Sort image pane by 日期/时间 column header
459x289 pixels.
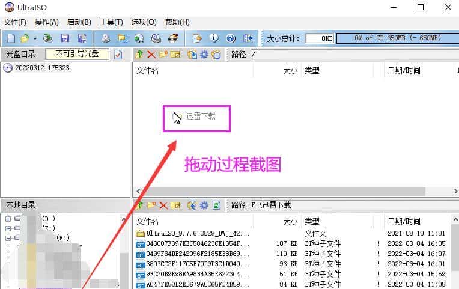click(419, 70)
